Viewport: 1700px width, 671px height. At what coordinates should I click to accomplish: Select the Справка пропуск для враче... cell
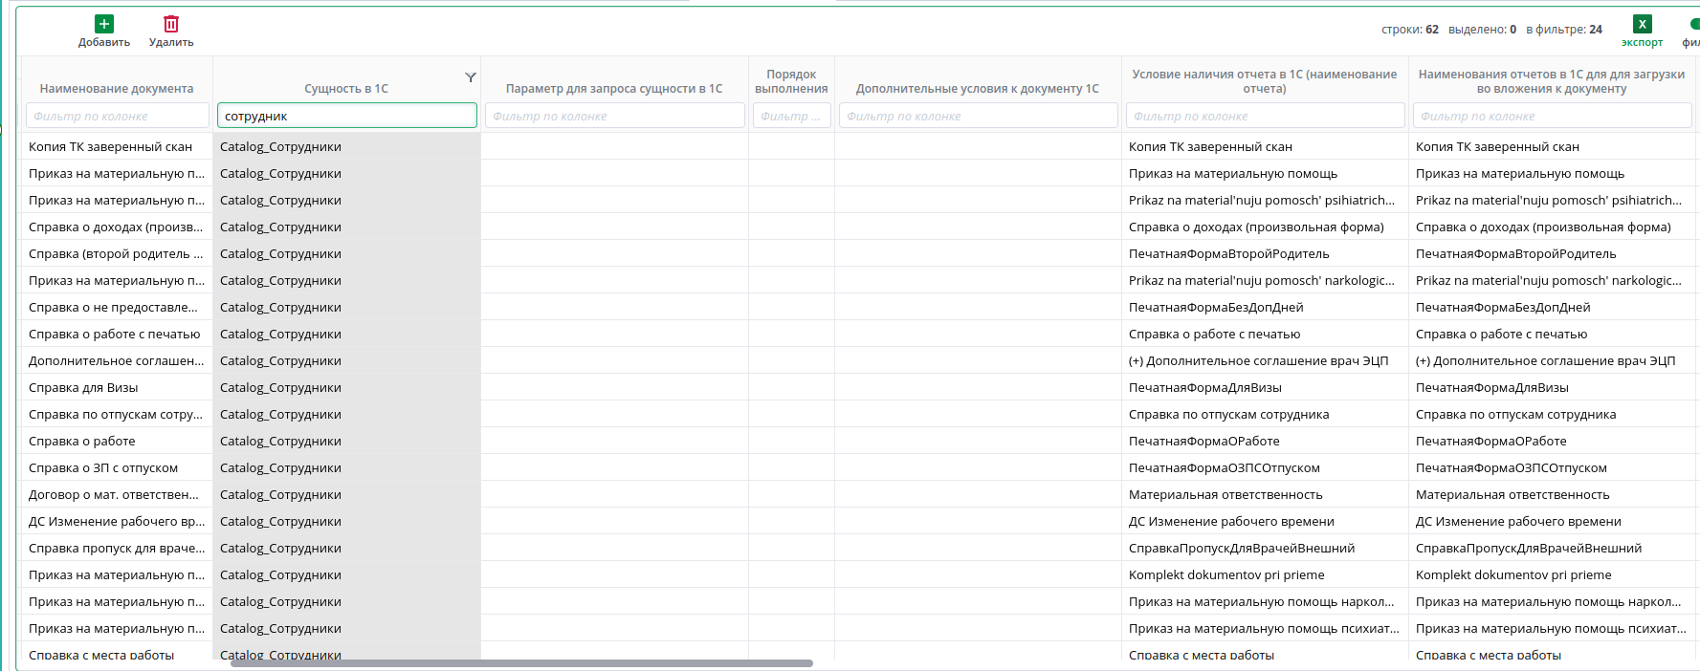pos(117,548)
